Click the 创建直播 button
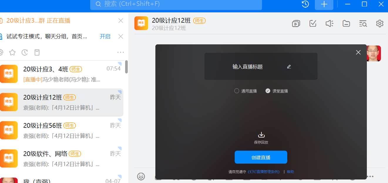 pyautogui.click(x=261, y=157)
